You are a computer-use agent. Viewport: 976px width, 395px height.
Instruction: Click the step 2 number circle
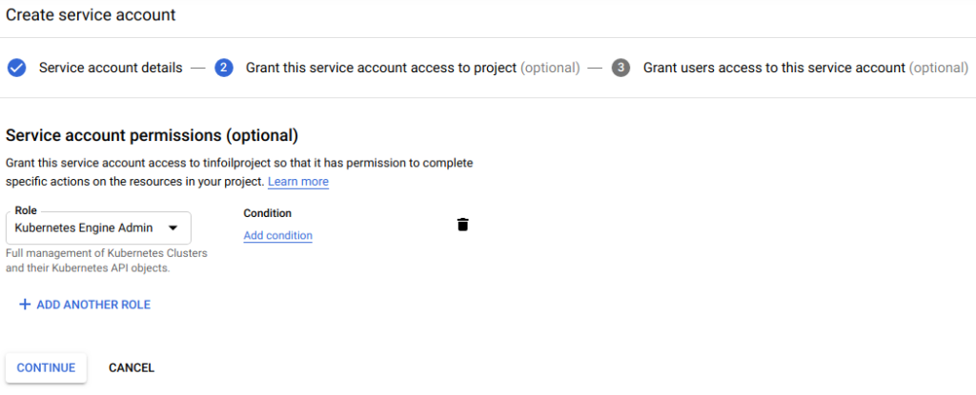pos(224,68)
